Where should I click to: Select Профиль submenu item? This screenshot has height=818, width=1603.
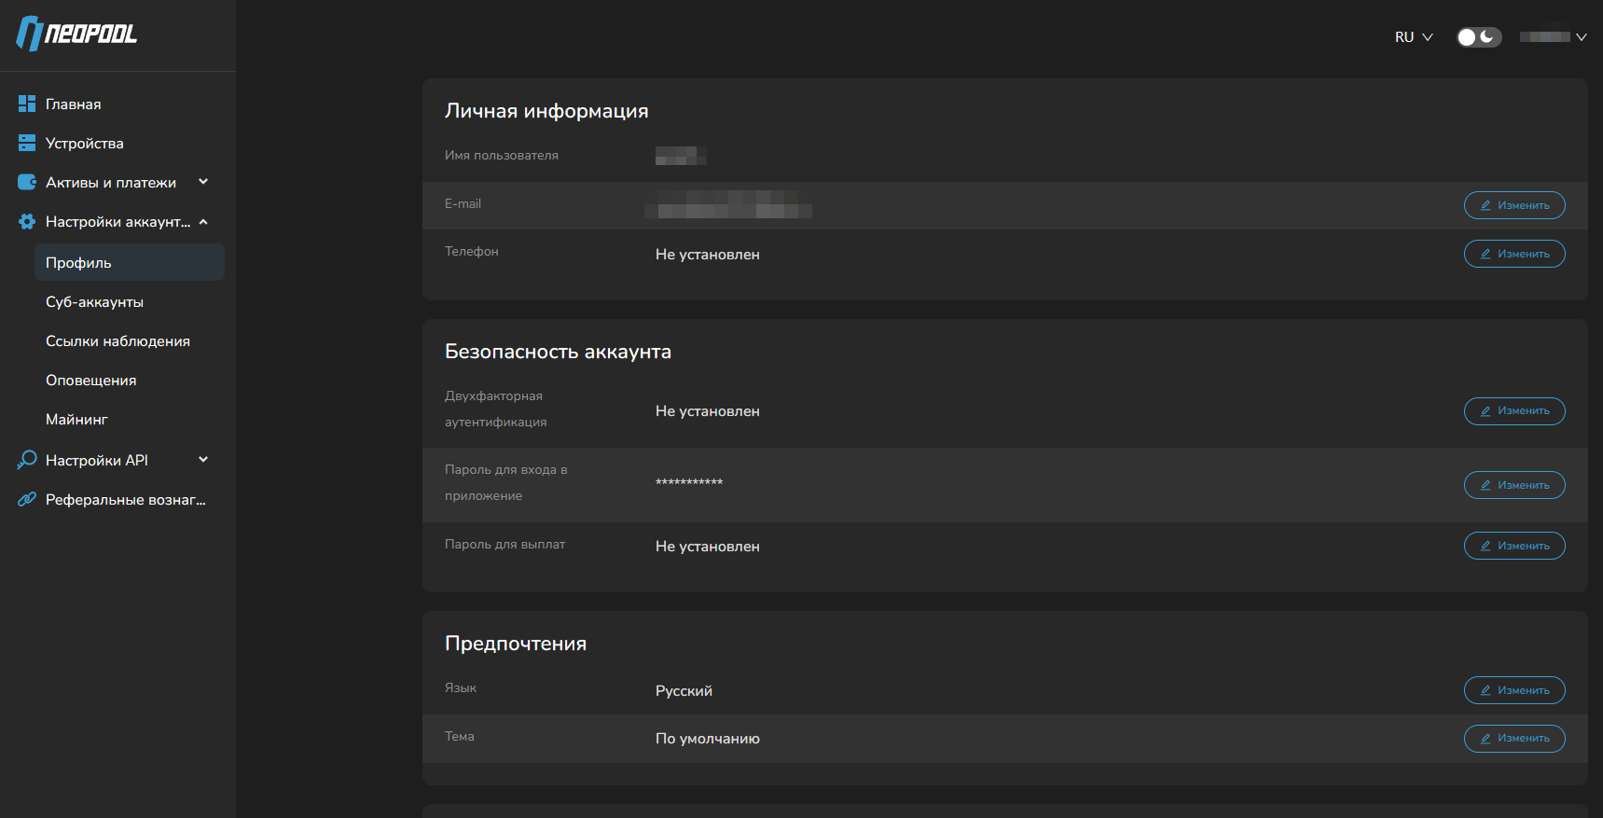130,262
